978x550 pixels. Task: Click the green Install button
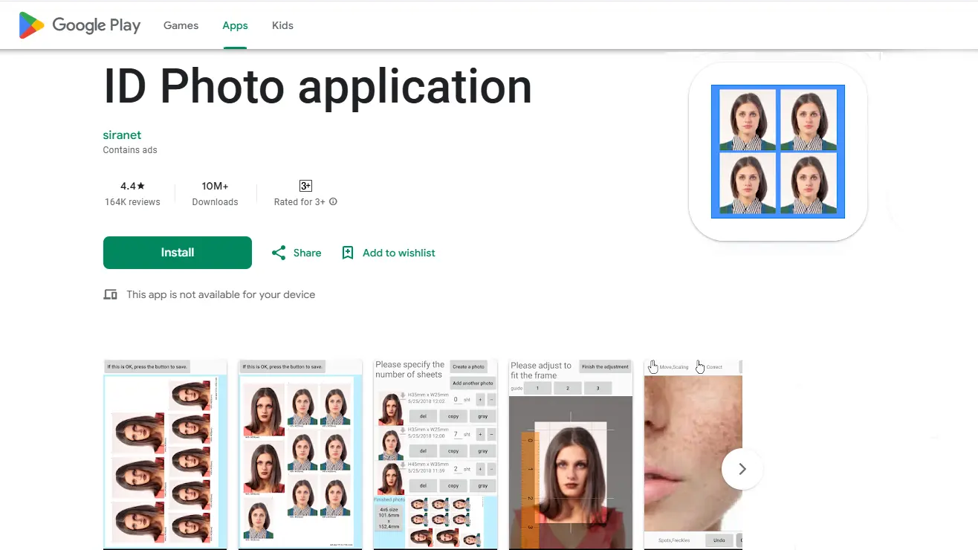pos(178,253)
